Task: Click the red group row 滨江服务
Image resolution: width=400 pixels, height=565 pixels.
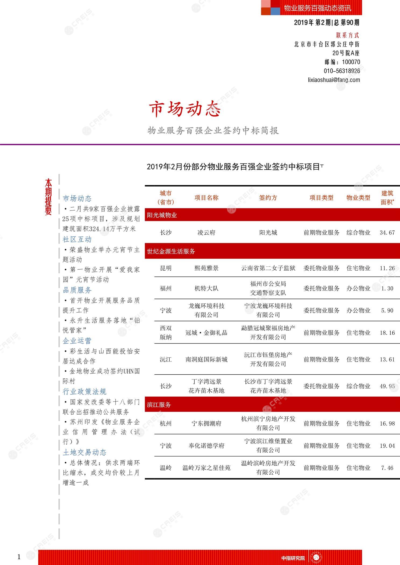Action: point(272,404)
